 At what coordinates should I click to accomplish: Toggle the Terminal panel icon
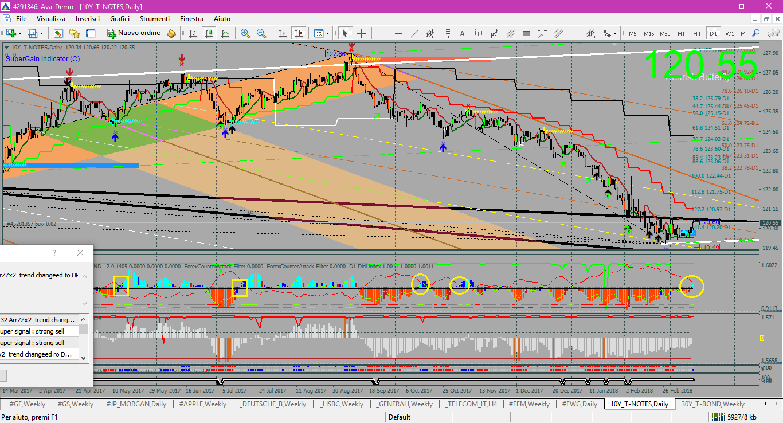pyautogui.click(x=91, y=33)
